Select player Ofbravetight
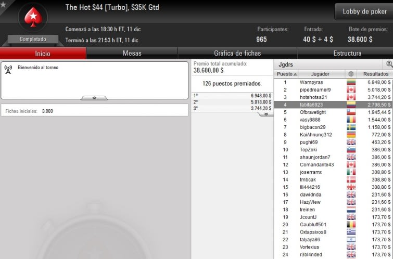 (x=333, y=112)
